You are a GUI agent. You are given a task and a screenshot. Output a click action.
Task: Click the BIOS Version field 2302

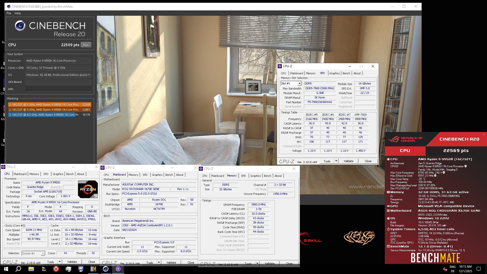(159, 225)
